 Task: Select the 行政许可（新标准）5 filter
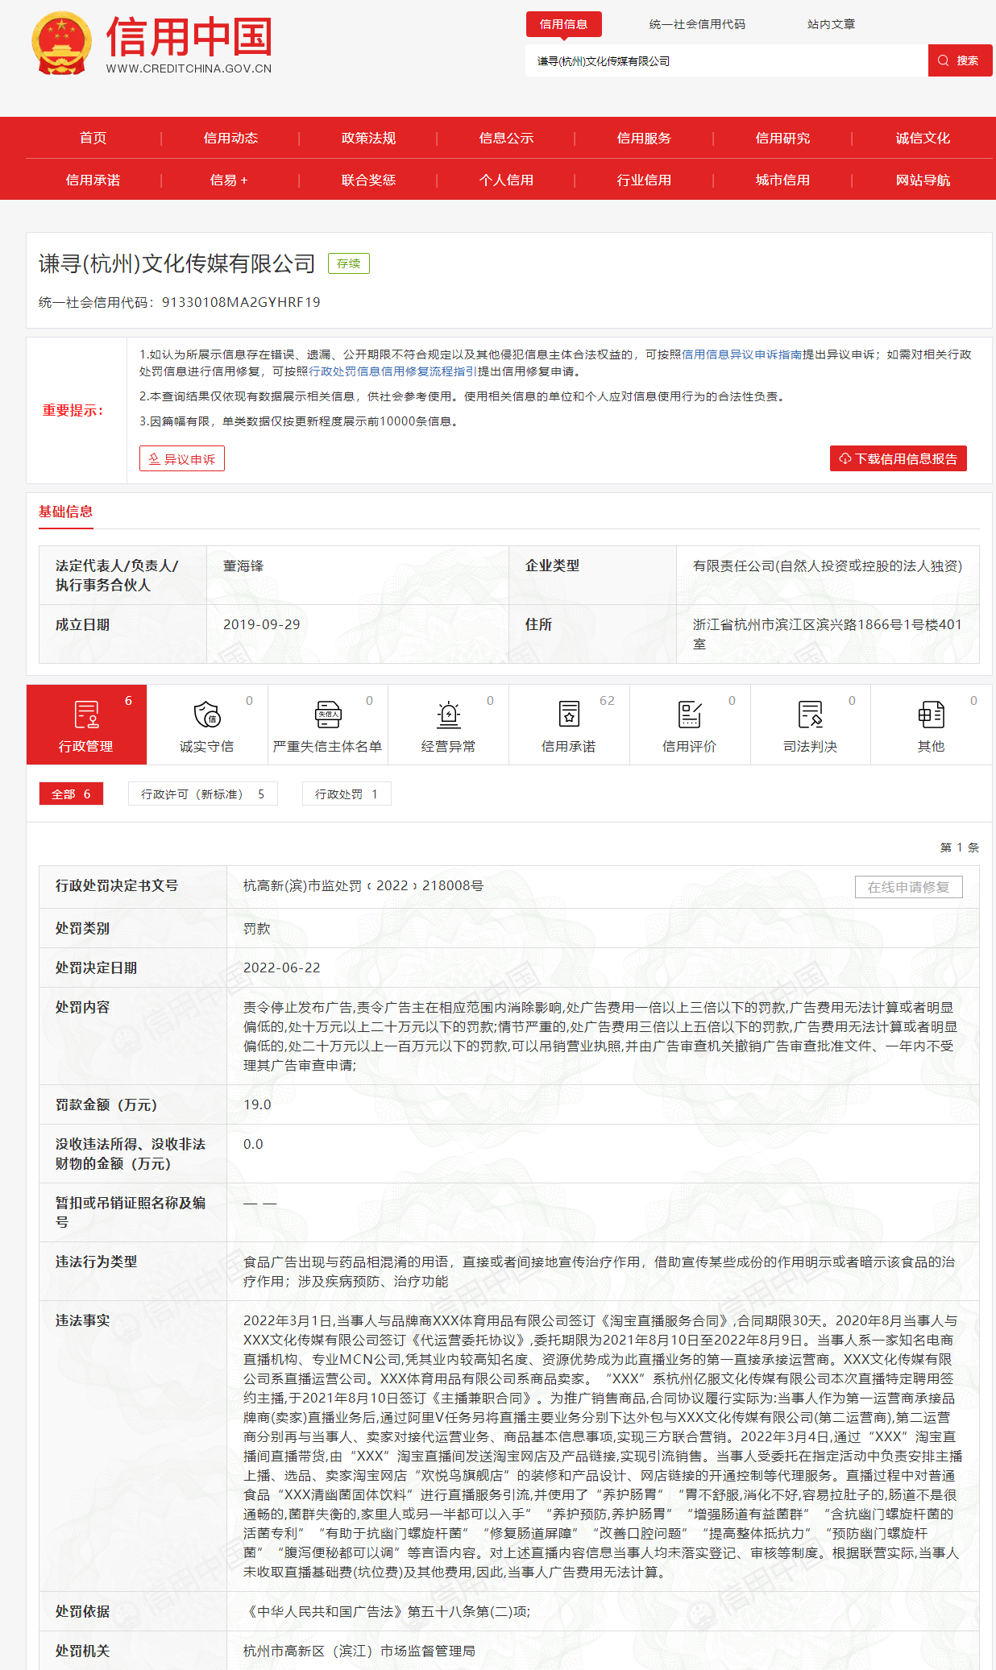pyautogui.click(x=203, y=794)
